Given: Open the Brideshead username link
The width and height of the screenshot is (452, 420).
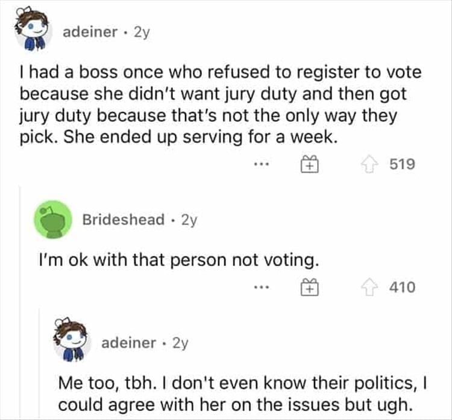Looking at the screenshot, I should pyautogui.click(x=124, y=220).
